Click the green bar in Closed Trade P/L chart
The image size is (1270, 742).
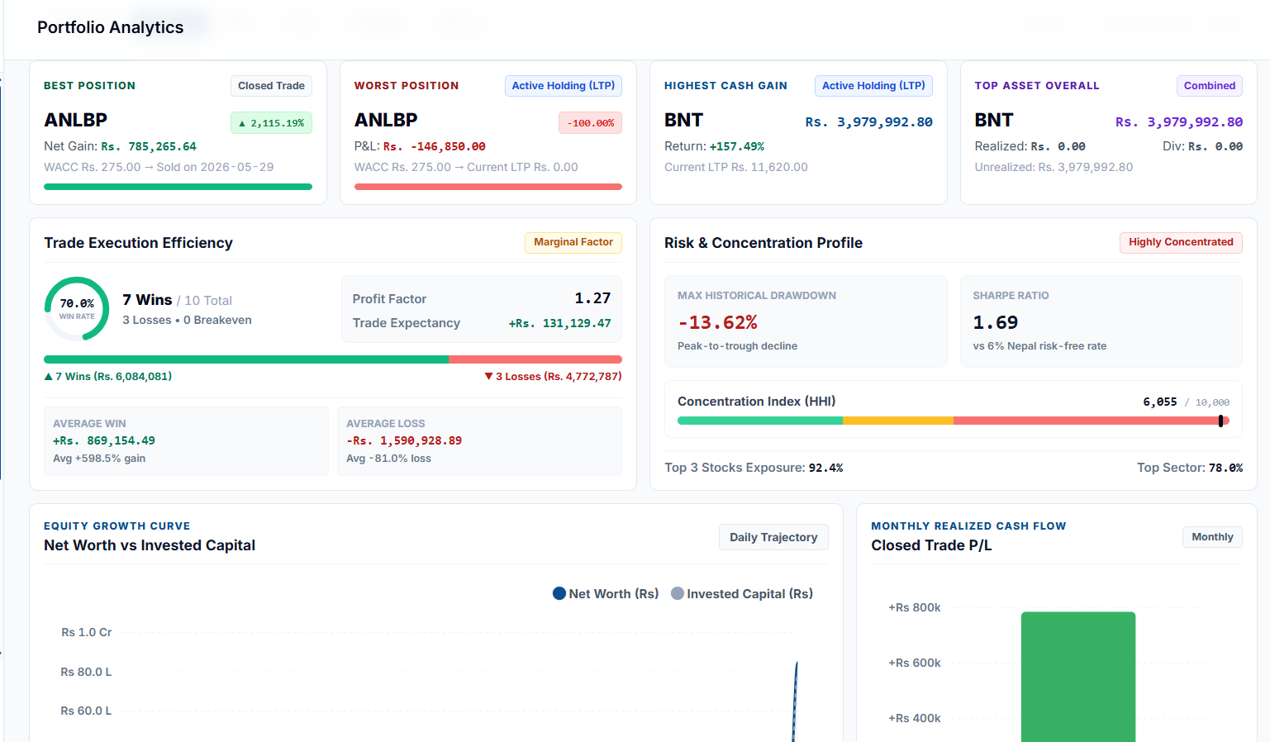[x=1078, y=677]
